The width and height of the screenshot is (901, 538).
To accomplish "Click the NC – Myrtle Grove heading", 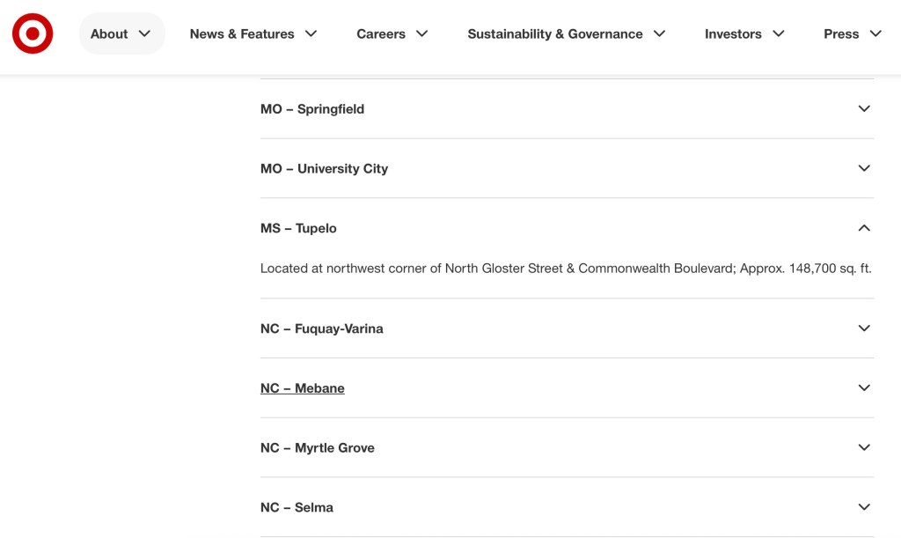I will point(318,448).
